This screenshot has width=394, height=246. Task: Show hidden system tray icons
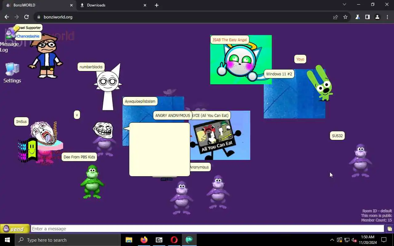tap(332, 240)
